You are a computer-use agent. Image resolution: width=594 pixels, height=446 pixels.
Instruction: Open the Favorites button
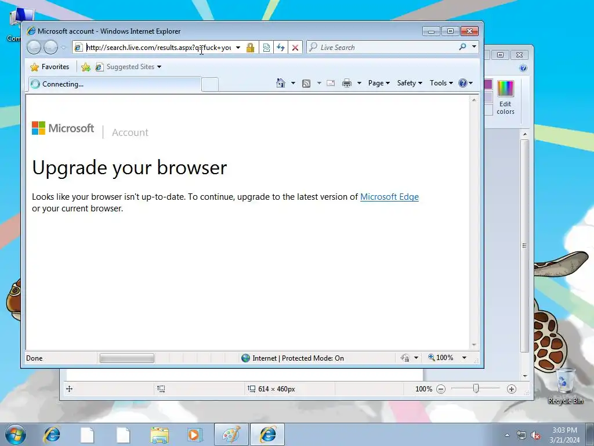tap(50, 67)
